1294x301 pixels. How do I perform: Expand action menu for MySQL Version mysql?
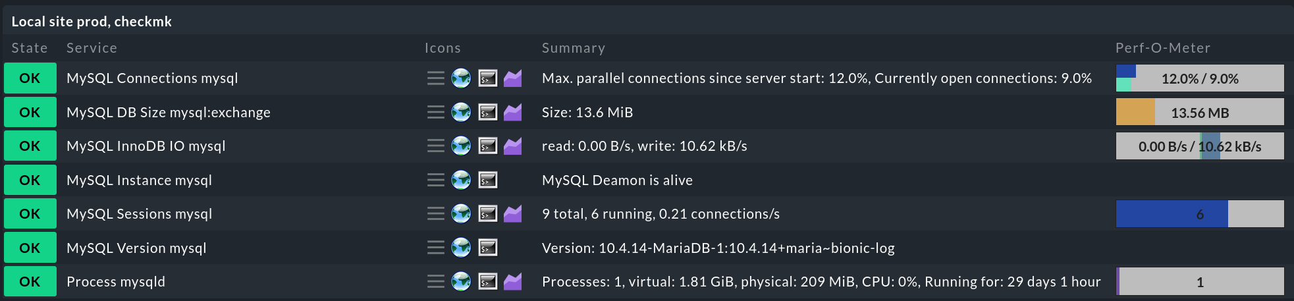[x=435, y=248]
